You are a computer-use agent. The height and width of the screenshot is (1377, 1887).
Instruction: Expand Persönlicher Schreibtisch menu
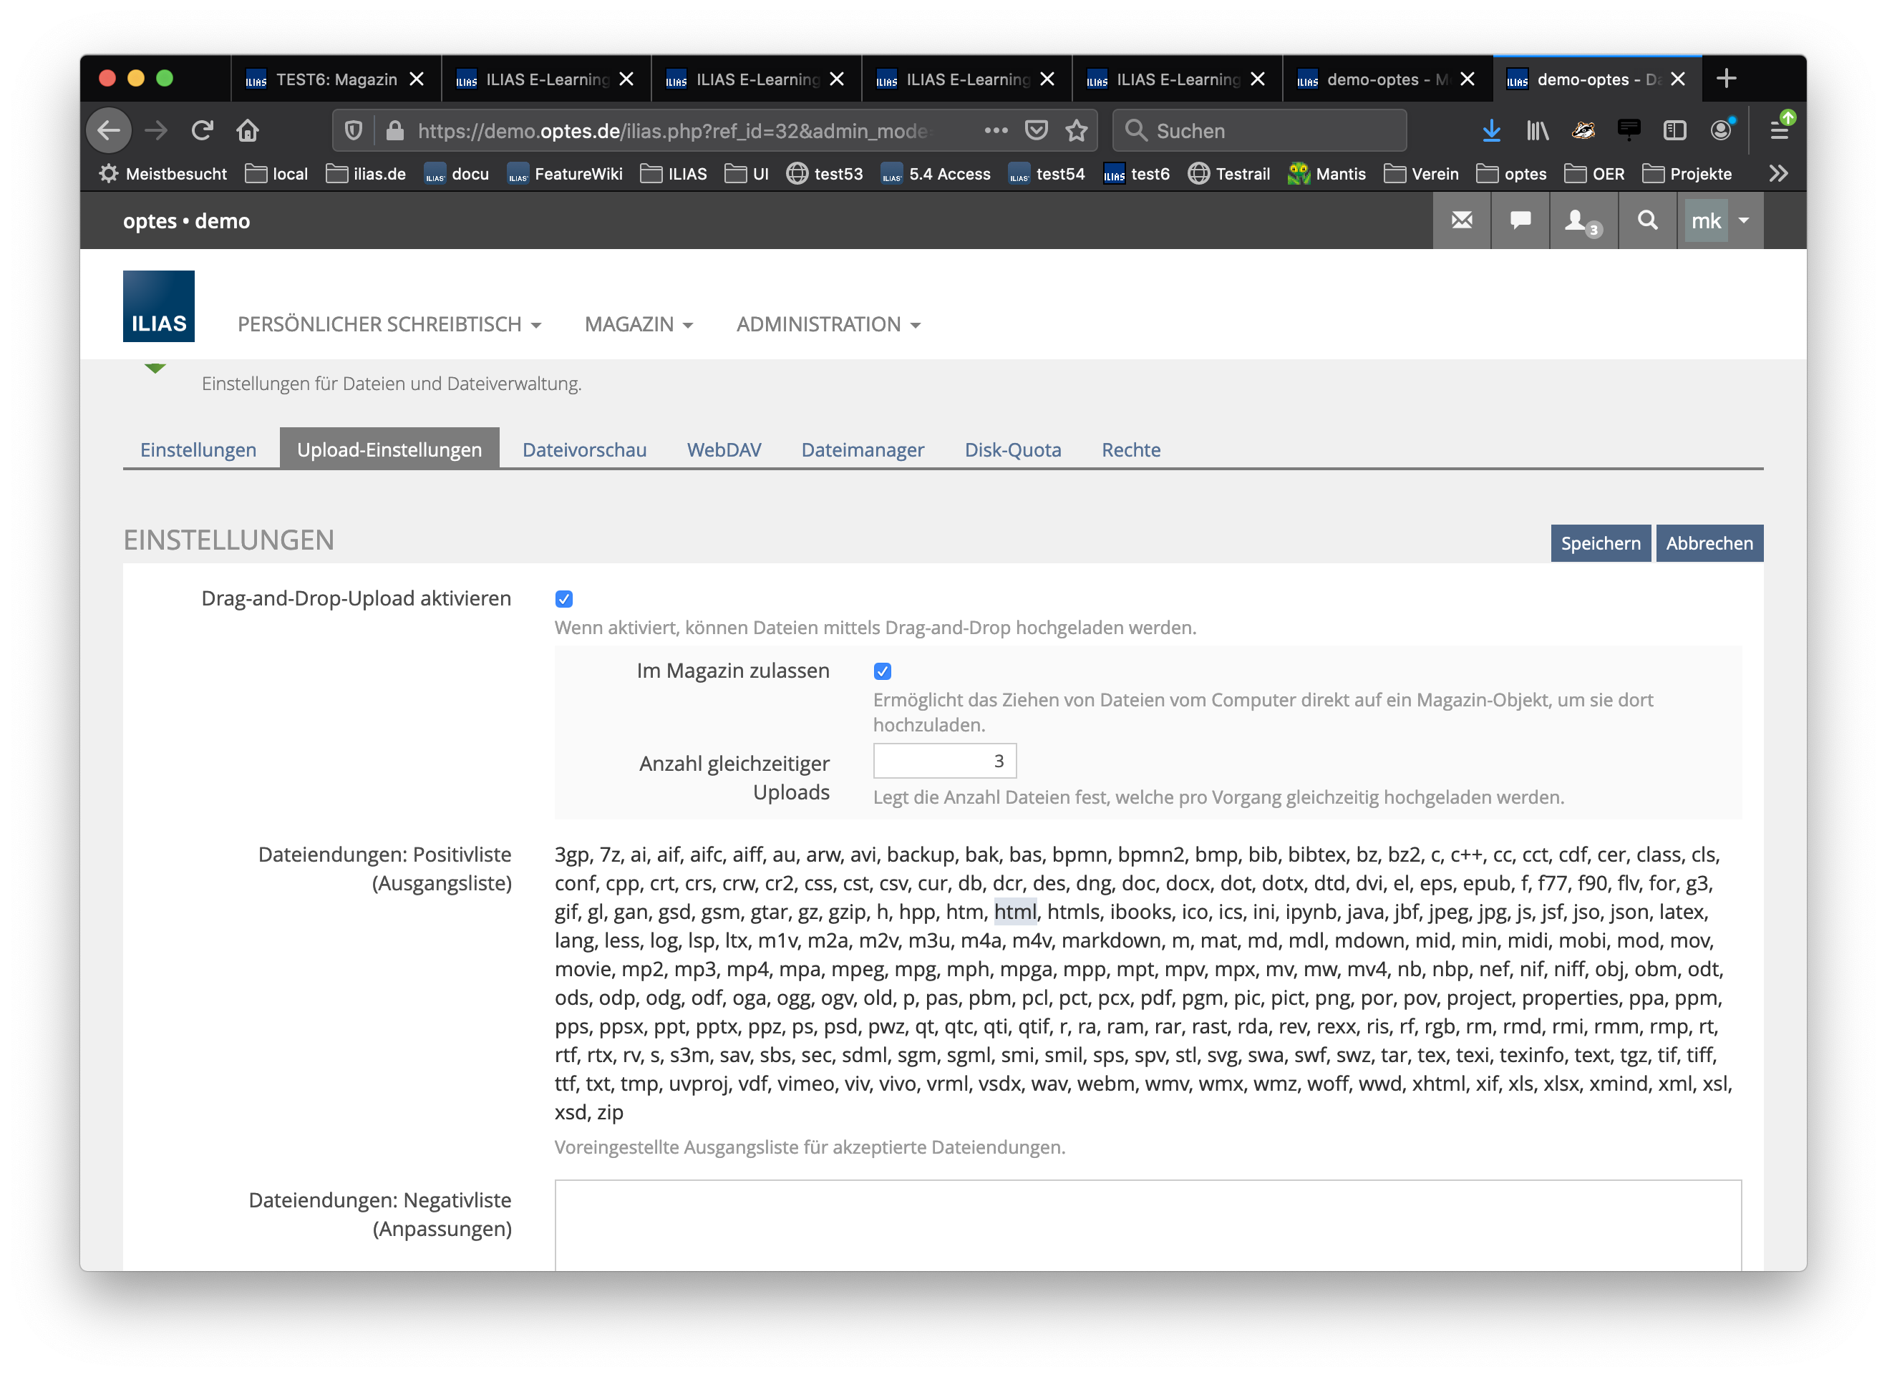pyautogui.click(x=389, y=324)
